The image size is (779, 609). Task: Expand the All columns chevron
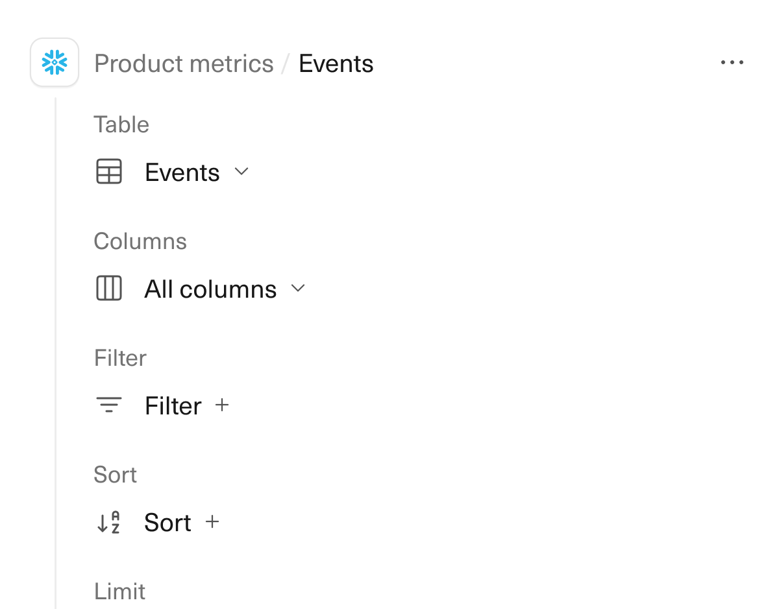pos(298,289)
